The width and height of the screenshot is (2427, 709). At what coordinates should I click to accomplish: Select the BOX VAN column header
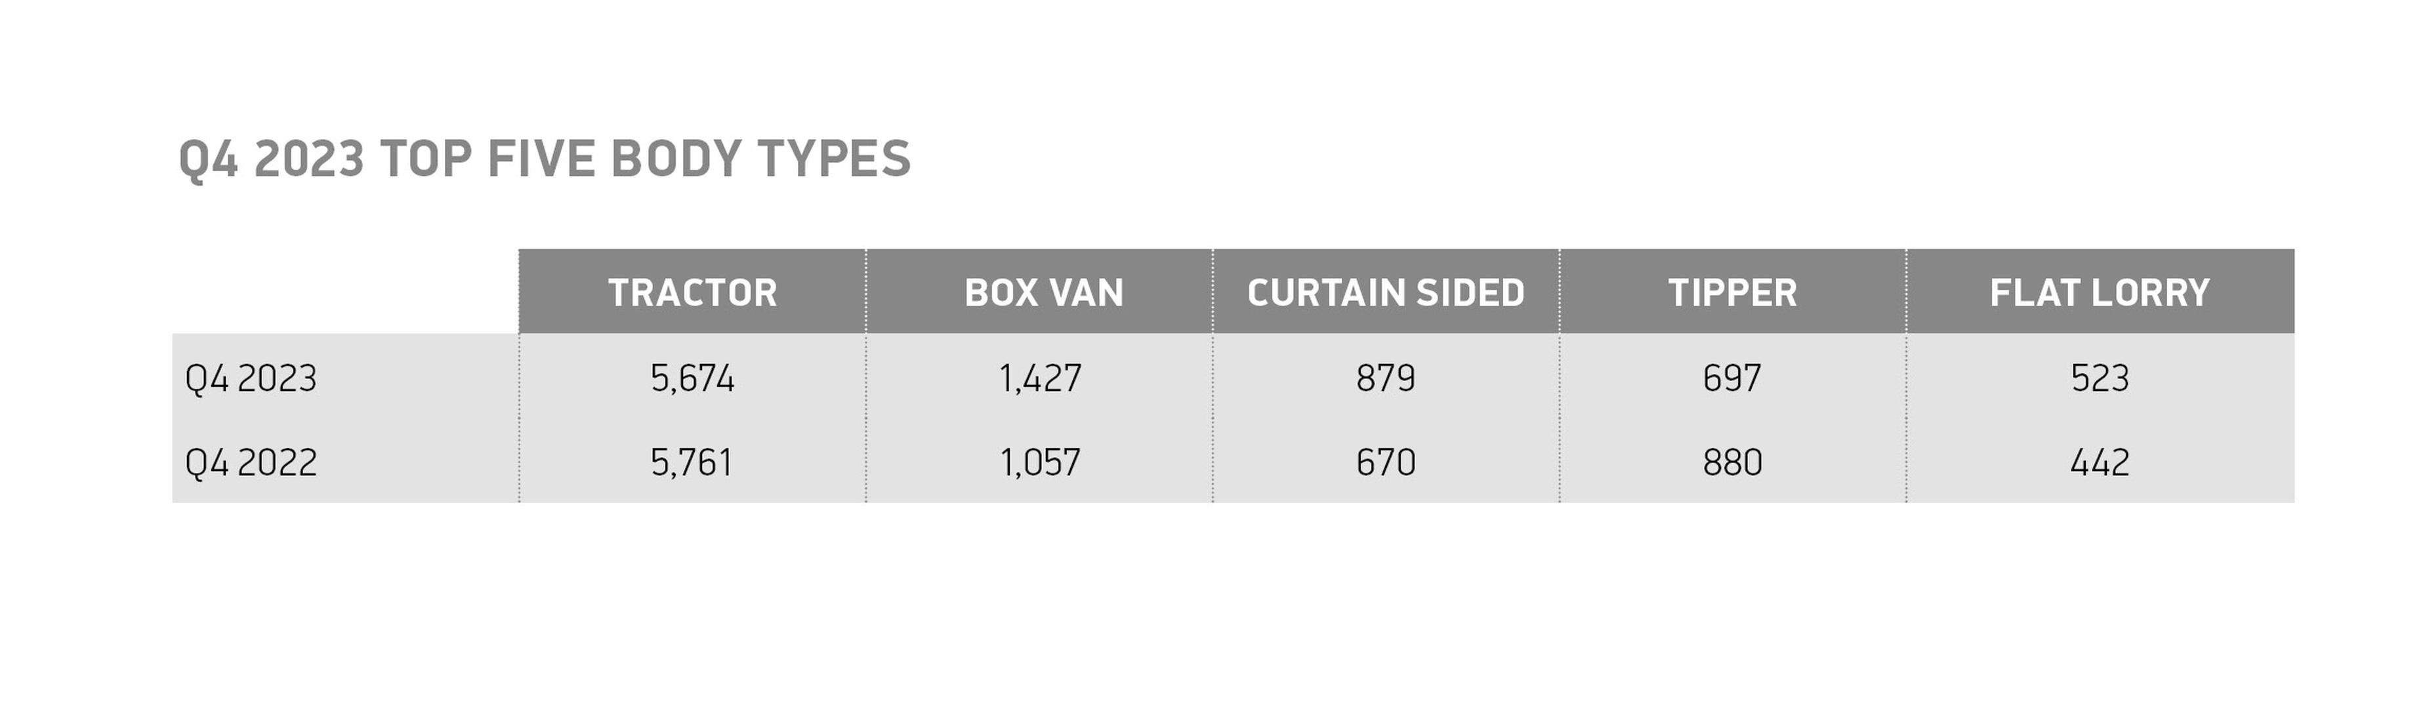click(x=1044, y=293)
